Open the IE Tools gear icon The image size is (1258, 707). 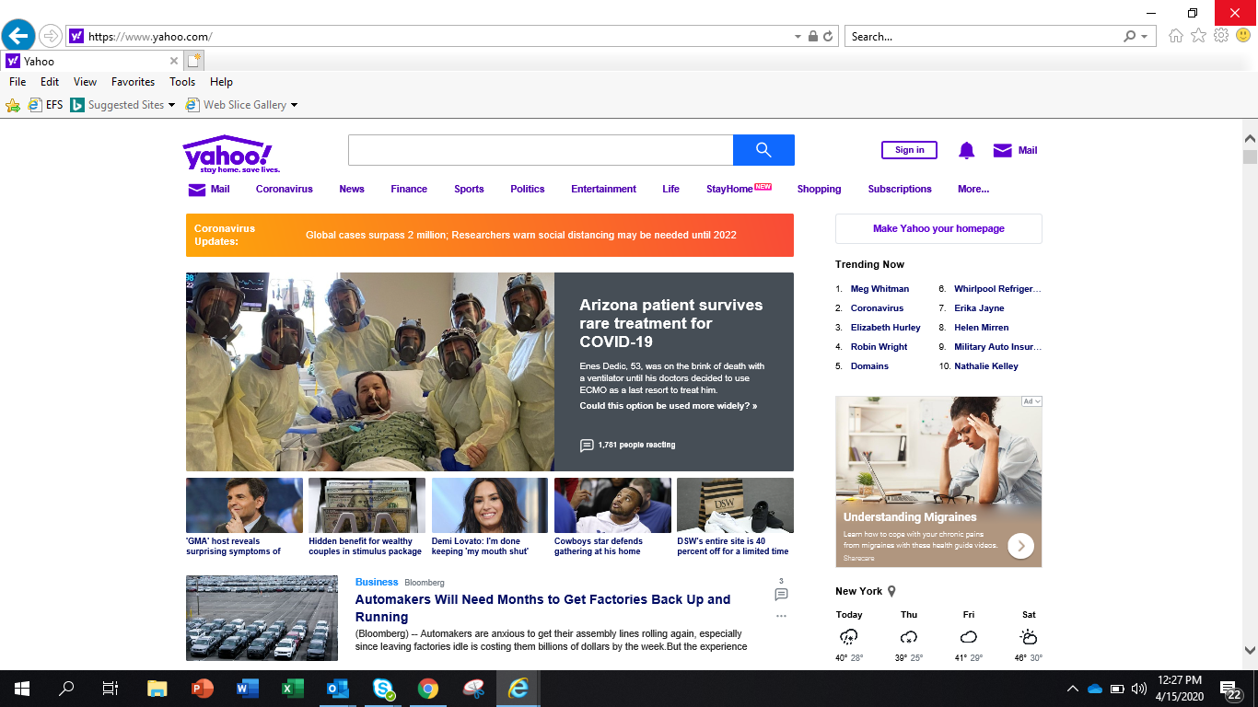(1221, 36)
